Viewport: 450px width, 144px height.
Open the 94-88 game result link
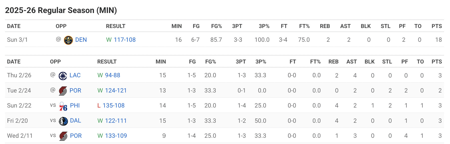pyautogui.click(x=112, y=75)
